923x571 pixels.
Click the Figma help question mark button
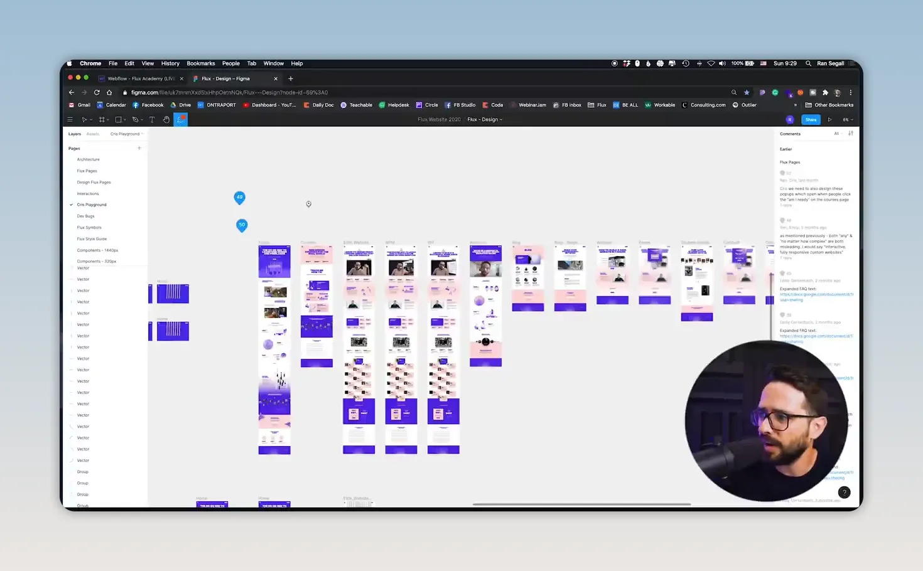tap(845, 493)
